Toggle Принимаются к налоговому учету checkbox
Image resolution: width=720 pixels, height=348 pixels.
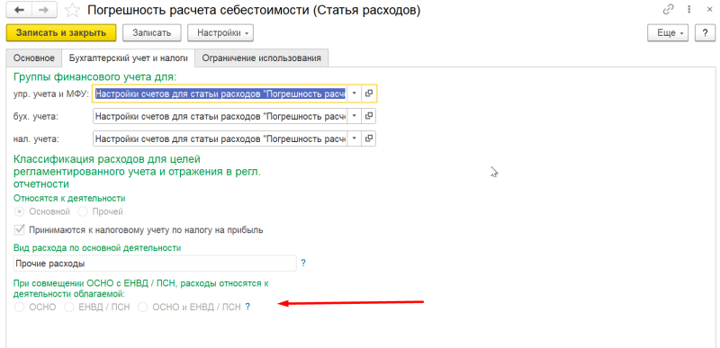tap(19, 229)
